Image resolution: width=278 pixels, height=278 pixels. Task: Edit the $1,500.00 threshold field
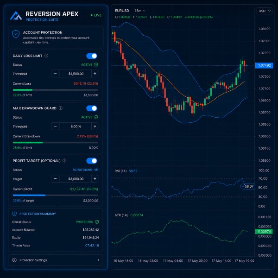click(x=76, y=74)
